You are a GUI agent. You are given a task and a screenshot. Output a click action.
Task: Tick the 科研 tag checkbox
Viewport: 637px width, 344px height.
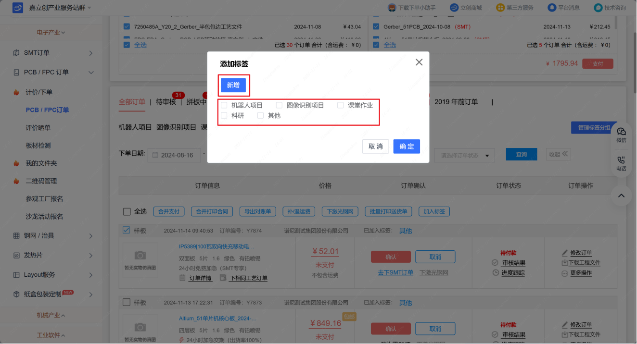coord(224,116)
